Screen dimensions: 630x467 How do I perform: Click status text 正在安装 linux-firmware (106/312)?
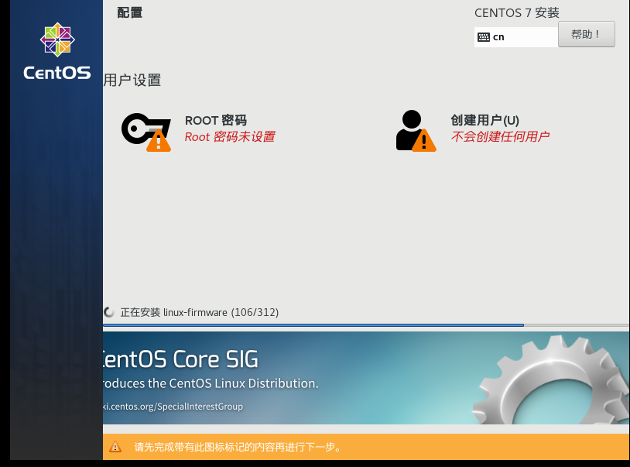click(199, 312)
